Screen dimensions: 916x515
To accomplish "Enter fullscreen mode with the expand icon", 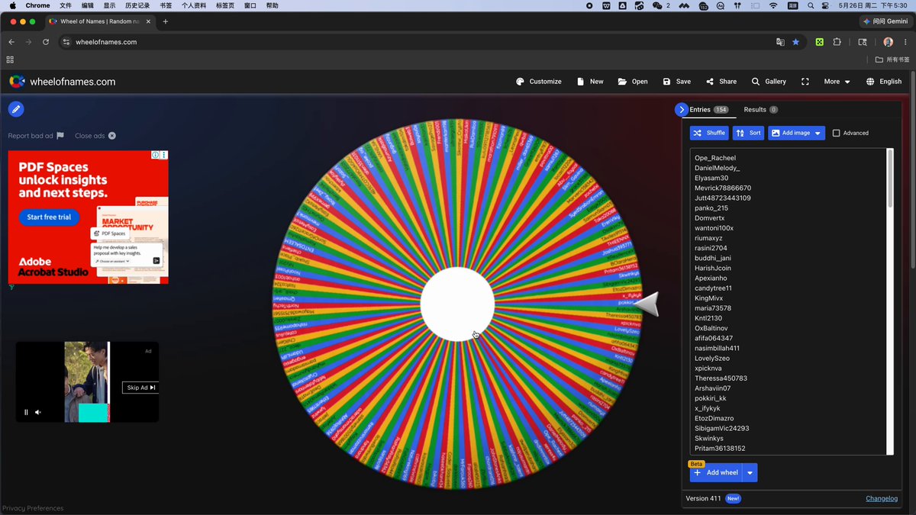I will click(x=805, y=82).
